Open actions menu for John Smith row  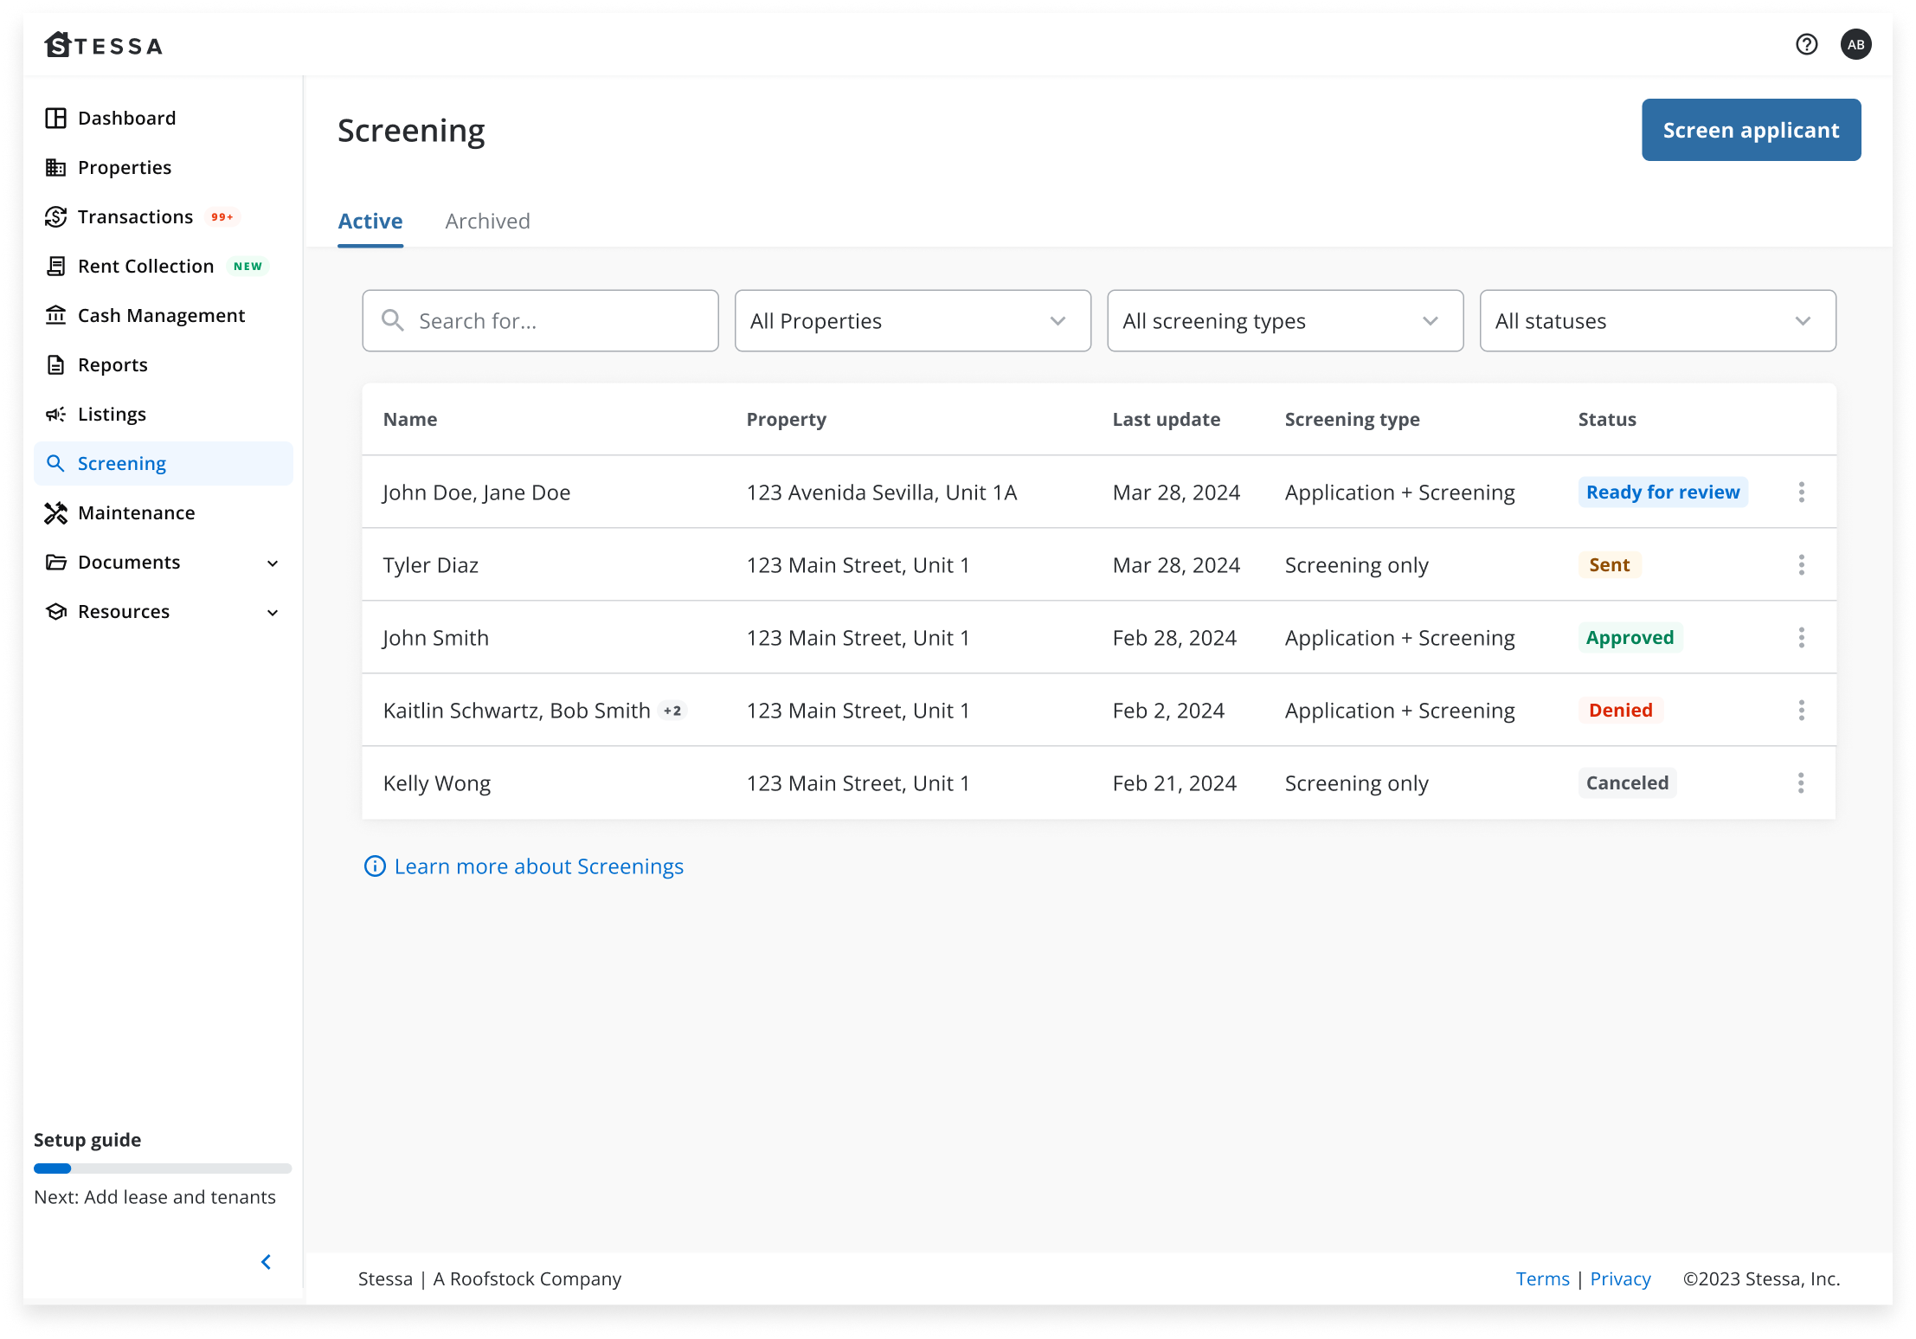(x=1801, y=638)
